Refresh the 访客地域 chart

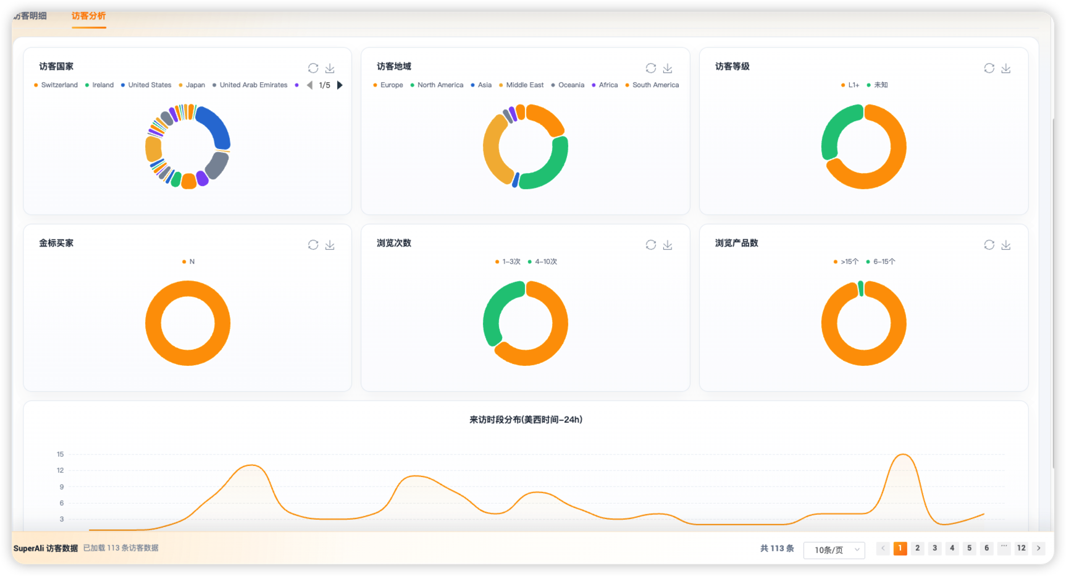point(651,68)
